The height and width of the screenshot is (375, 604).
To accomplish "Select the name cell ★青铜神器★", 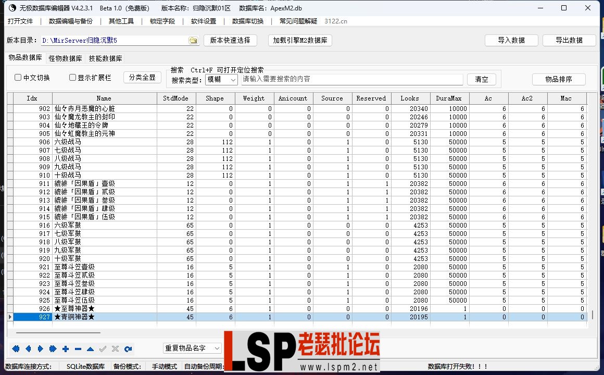I will tap(104, 317).
